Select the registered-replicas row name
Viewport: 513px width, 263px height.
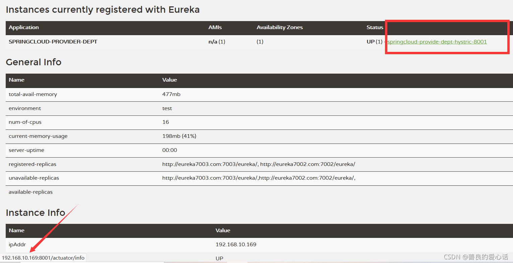(33, 164)
